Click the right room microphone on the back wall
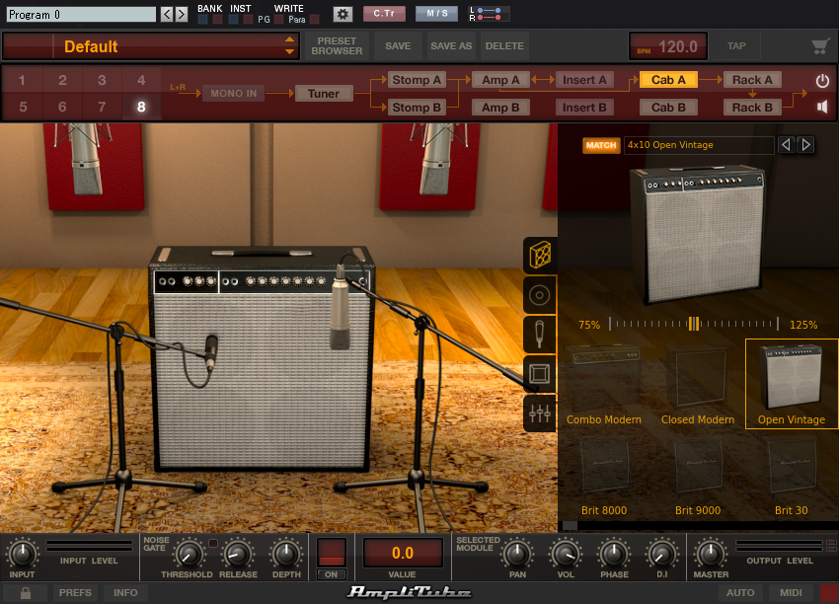The height and width of the screenshot is (604, 839). [x=437, y=159]
